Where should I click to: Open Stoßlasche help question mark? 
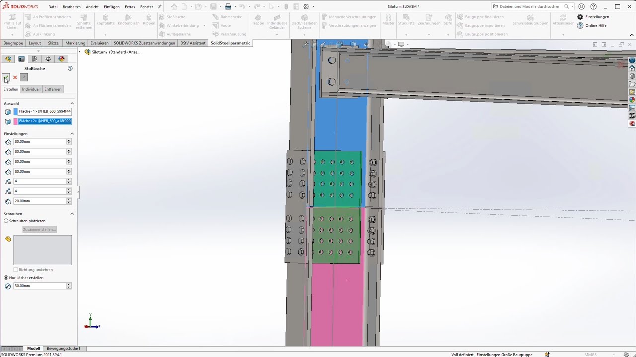[70, 68]
